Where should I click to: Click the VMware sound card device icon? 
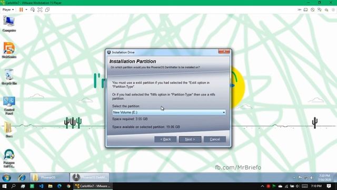(x=326, y=9)
